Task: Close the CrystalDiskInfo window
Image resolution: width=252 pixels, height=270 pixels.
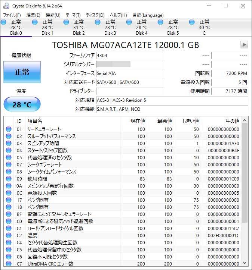Action: [x=243, y=6]
